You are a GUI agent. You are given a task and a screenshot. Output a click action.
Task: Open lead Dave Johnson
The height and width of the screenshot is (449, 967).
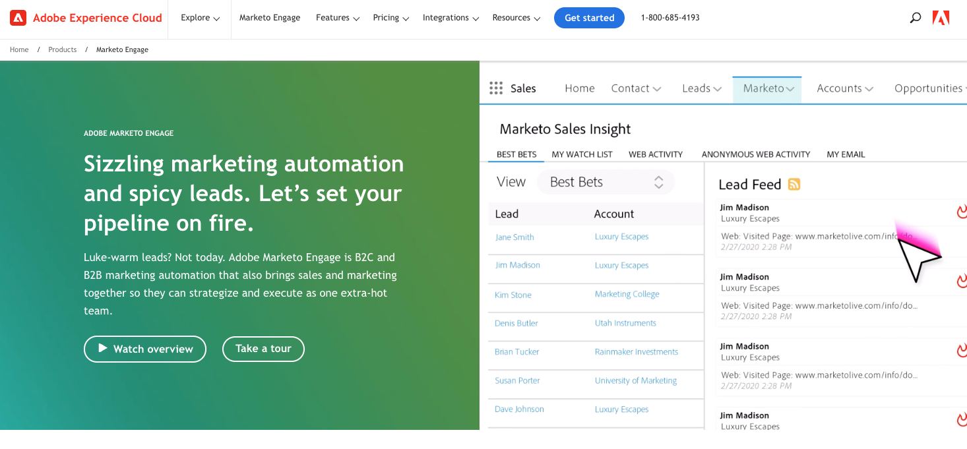[520, 409]
